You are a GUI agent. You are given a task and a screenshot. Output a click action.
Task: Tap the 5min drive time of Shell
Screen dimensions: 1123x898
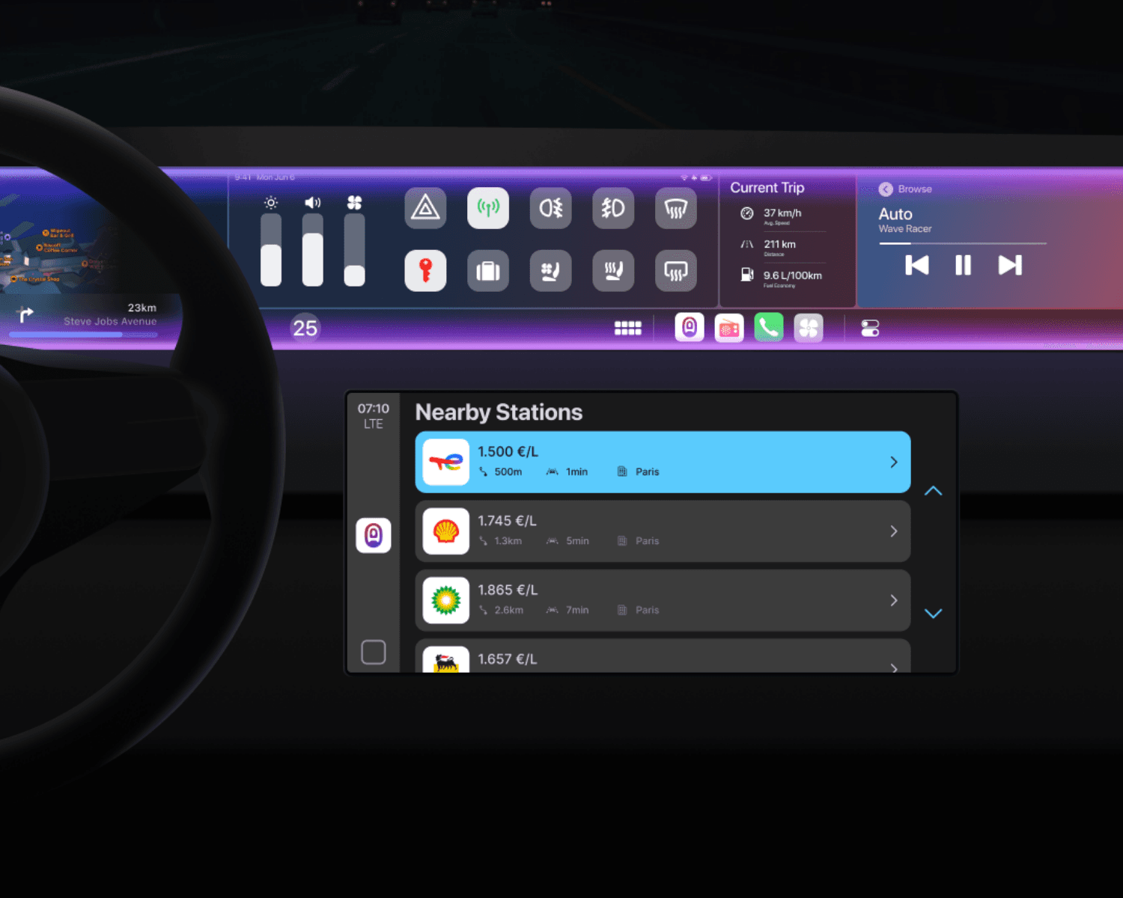[x=577, y=540]
